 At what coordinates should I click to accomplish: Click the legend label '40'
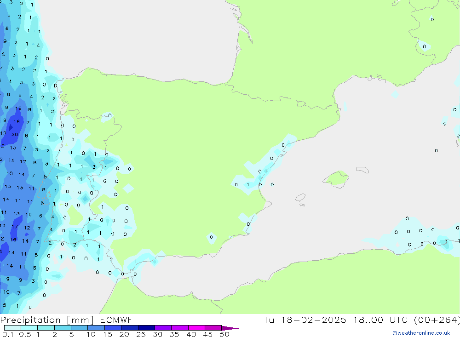click(191, 334)
